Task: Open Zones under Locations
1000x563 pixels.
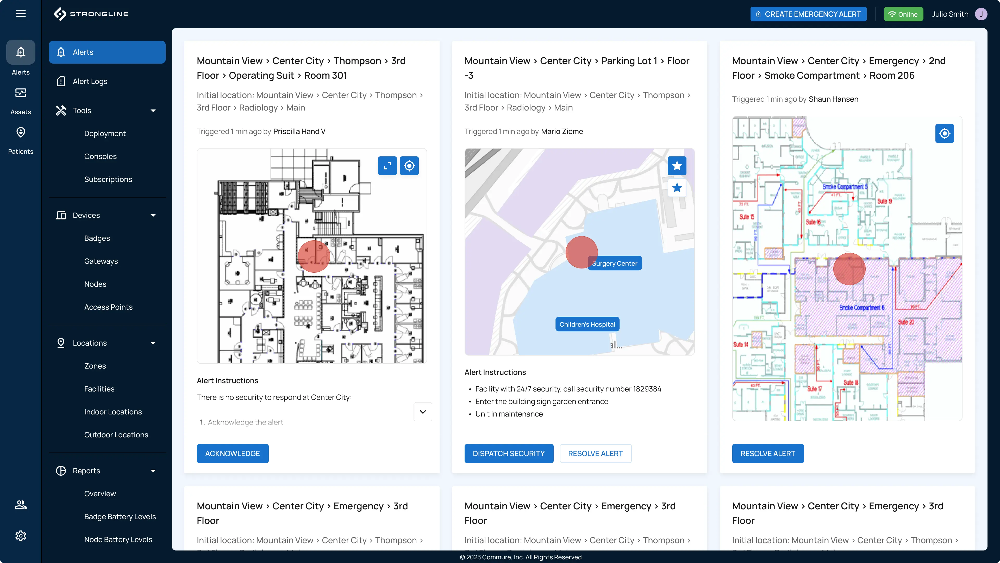Action: 95,366
